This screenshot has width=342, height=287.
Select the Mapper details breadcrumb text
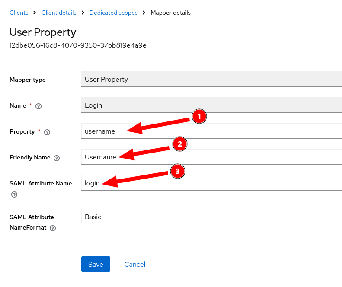[x=170, y=13]
